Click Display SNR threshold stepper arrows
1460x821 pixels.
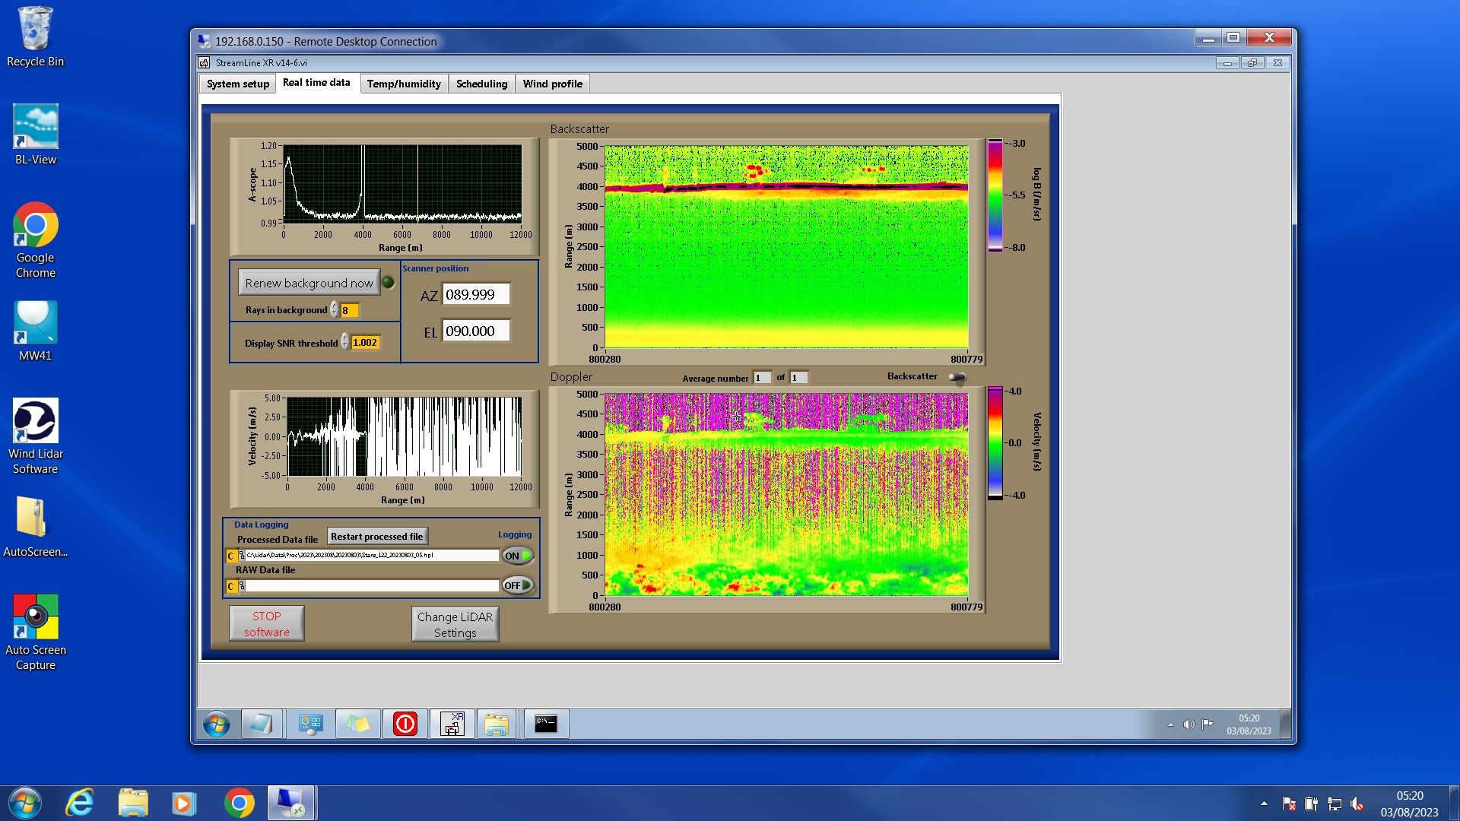pos(345,343)
